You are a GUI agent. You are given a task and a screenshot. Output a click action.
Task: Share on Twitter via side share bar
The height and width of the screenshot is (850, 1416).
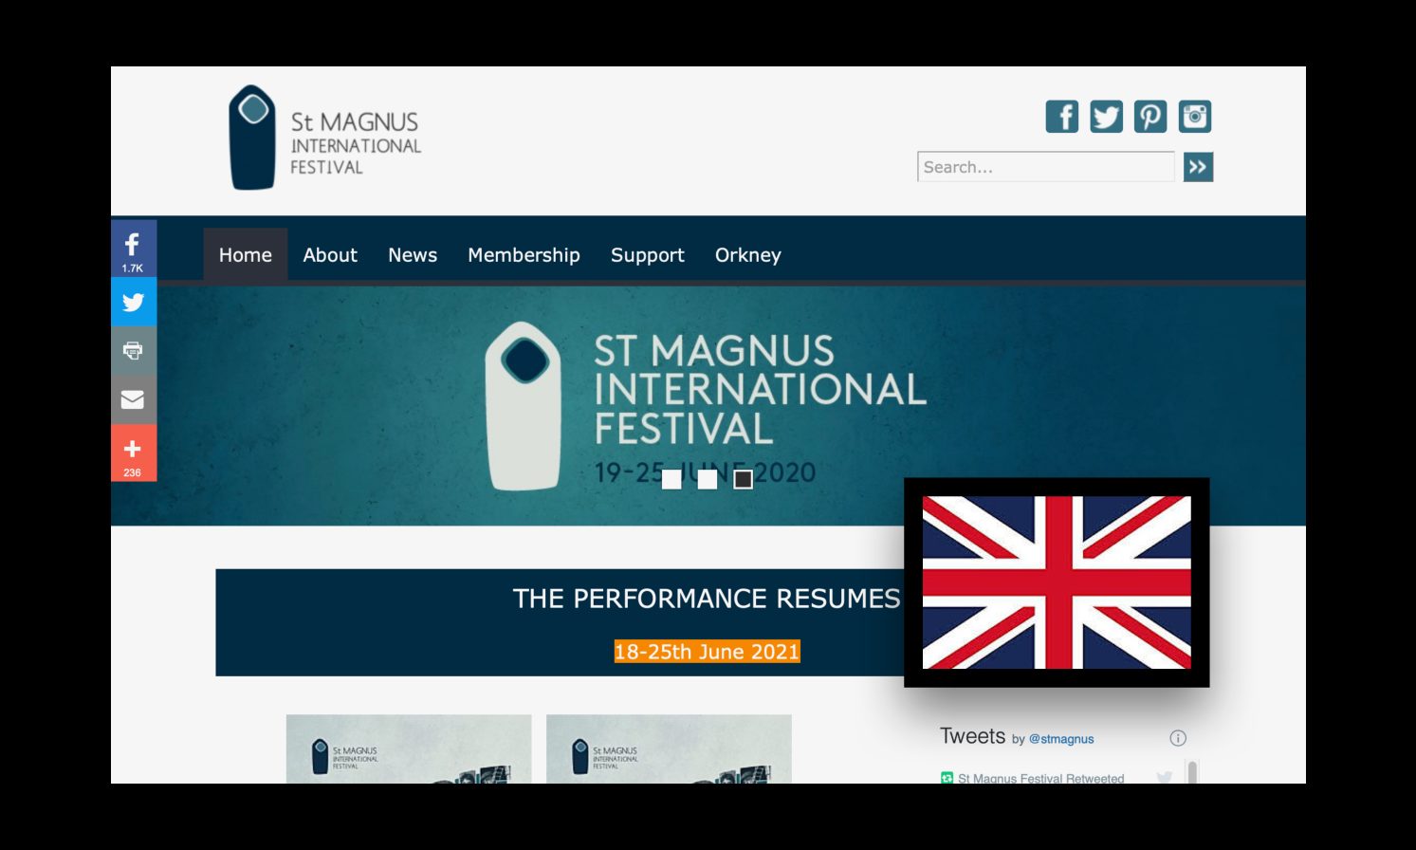pos(133,302)
